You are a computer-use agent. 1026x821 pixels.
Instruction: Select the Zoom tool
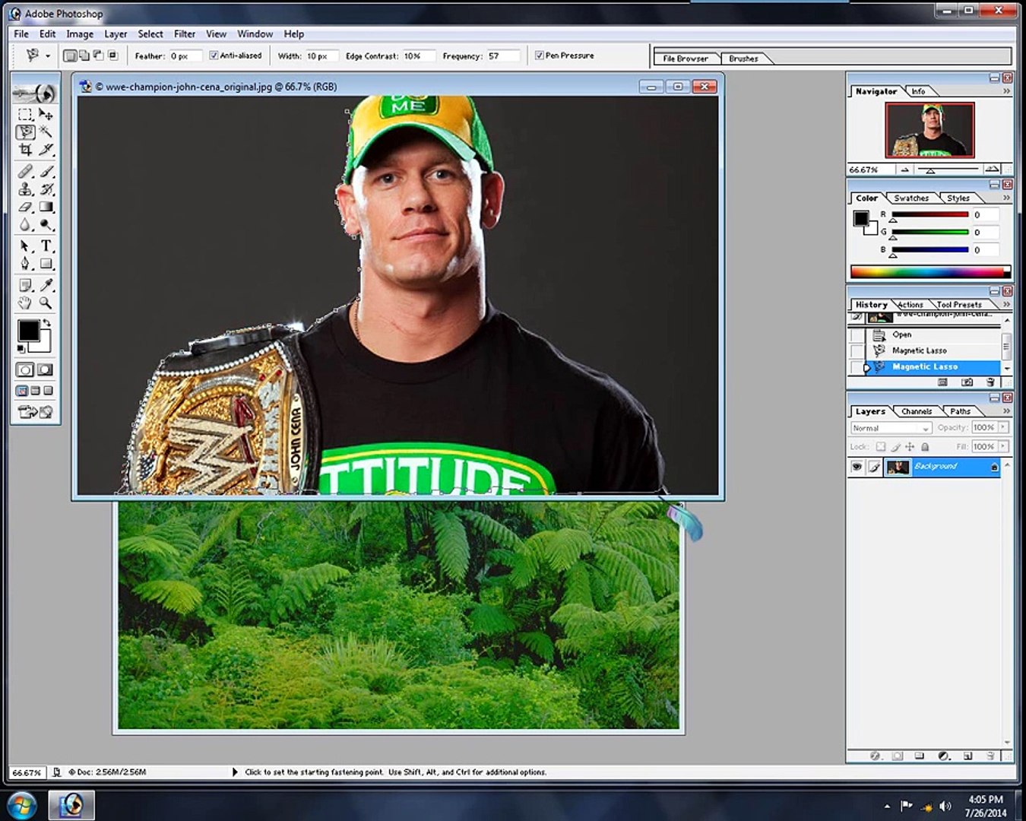46,303
